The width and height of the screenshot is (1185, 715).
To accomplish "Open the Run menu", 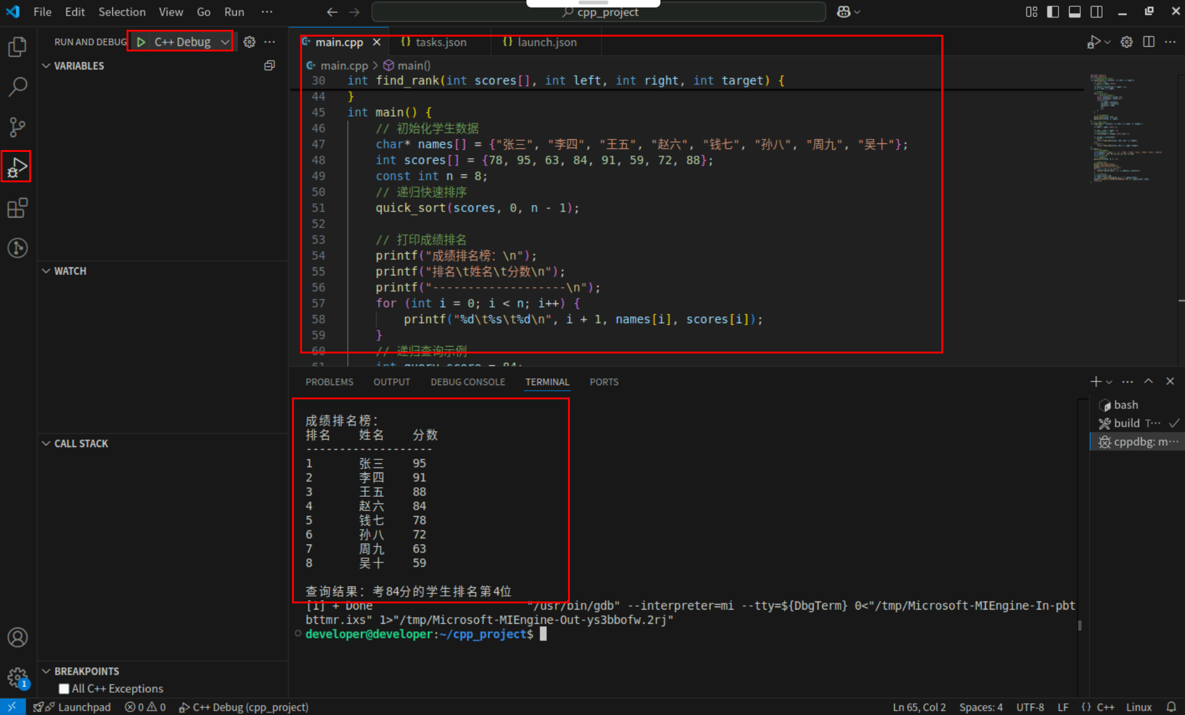I will tap(234, 12).
